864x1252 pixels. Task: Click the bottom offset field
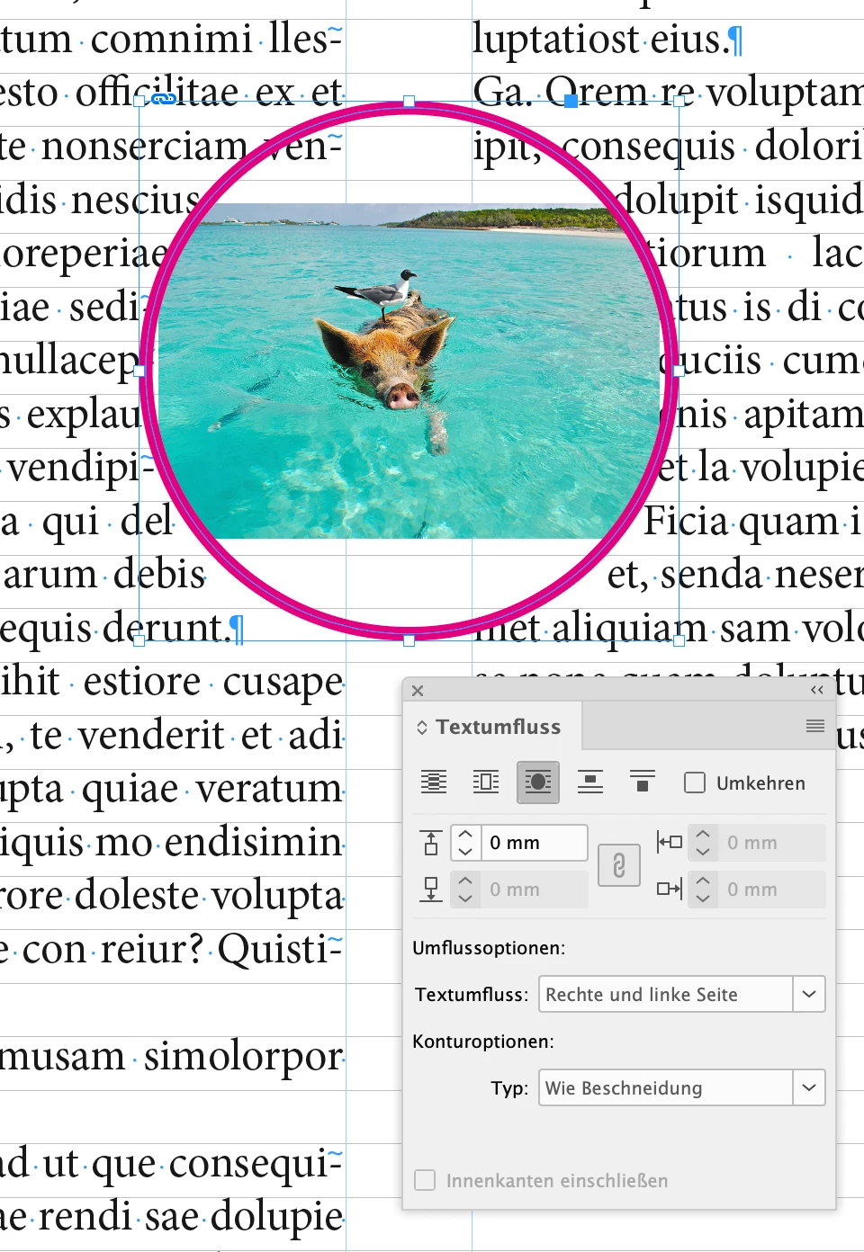(535, 890)
